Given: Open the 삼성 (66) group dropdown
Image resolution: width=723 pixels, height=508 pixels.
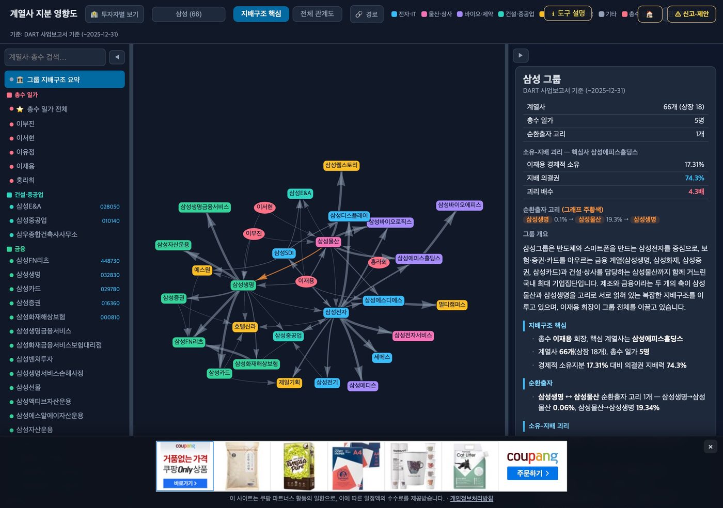Looking at the screenshot, I should (x=188, y=14).
